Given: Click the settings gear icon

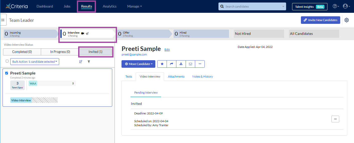Looking at the screenshot, I should pos(346,20).
